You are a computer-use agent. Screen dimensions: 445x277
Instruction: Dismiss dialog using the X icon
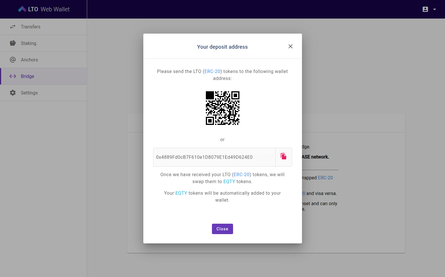(290, 47)
